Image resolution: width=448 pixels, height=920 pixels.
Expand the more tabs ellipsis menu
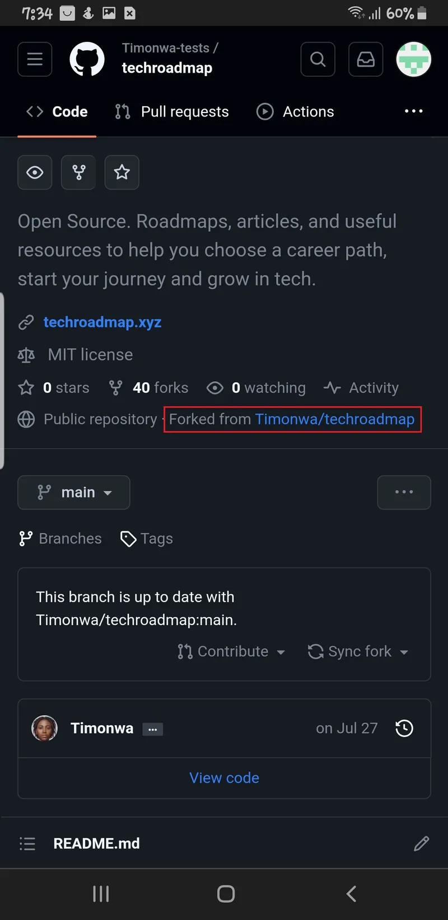[x=413, y=111]
